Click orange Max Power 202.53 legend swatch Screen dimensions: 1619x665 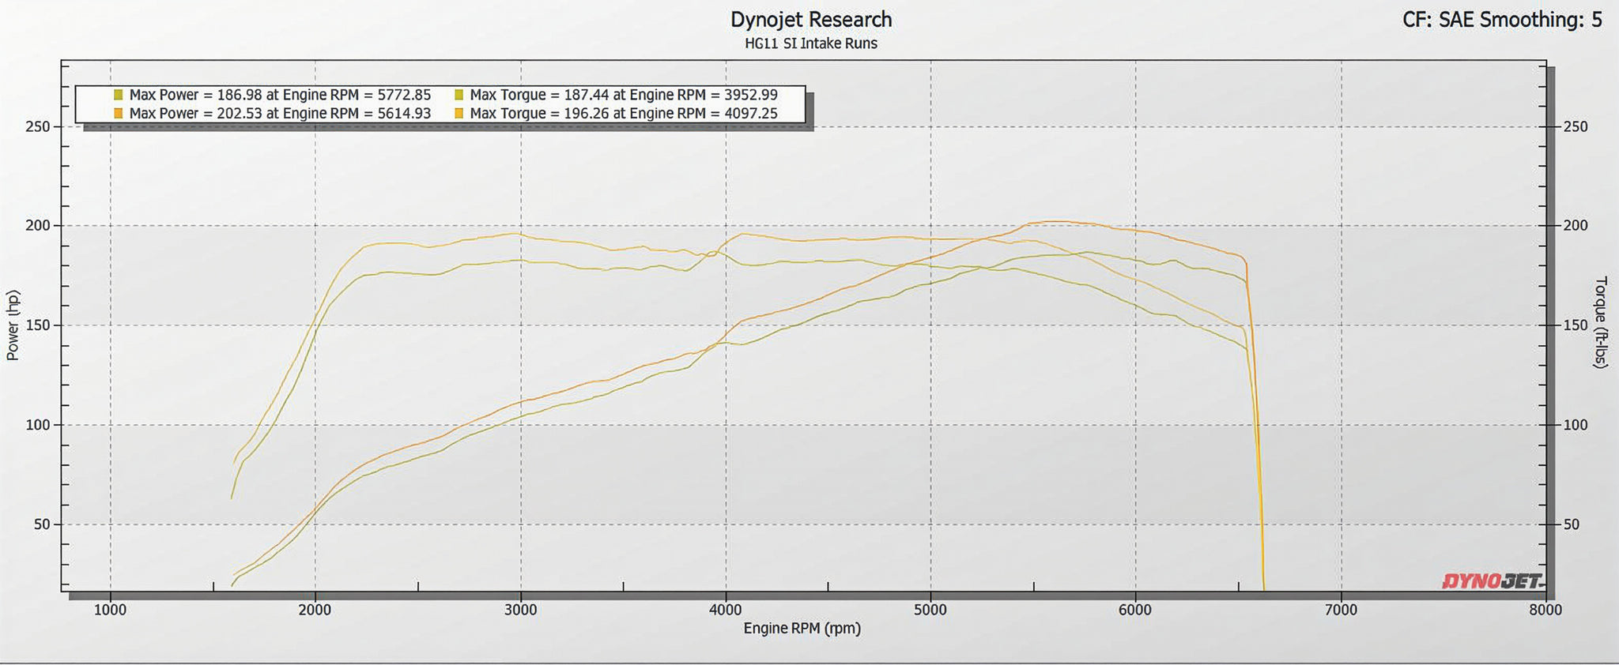(118, 114)
